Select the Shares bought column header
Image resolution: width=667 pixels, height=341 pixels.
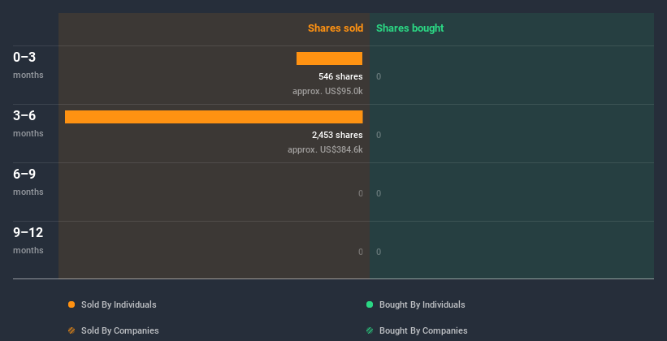(x=410, y=28)
